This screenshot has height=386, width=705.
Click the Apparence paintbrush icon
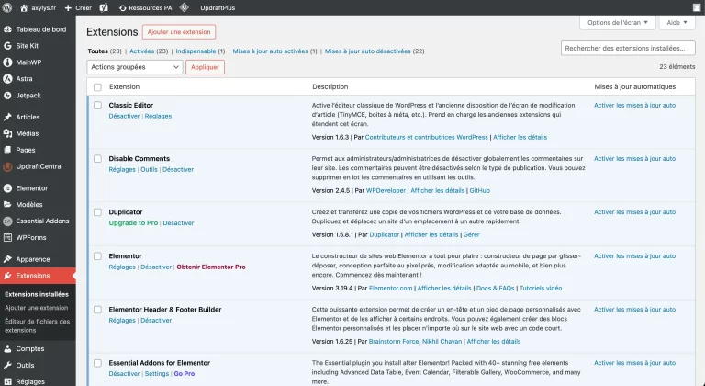pos(7,259)
